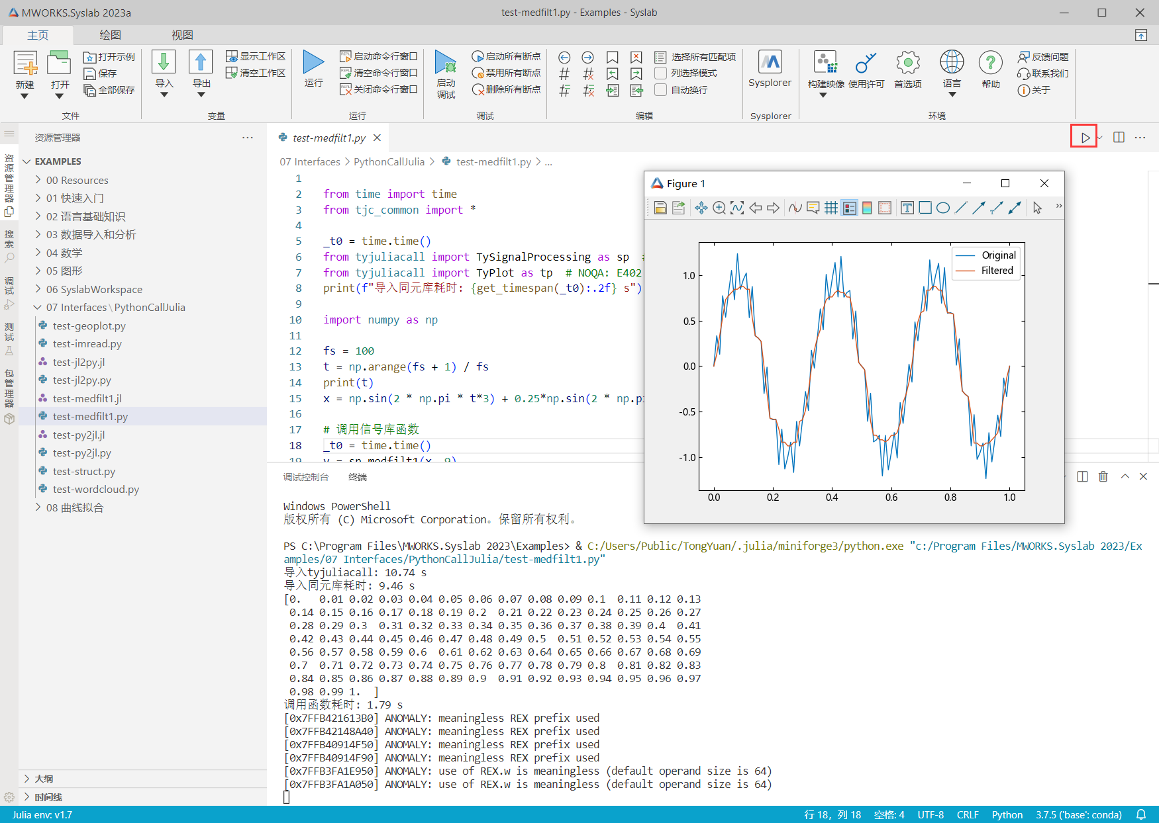Click the green Run (运行) arrow icon
Image resolution: width=1159 pixels, height=823 pixels.
(313, 63)
